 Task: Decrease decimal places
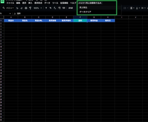click(55, 8)
